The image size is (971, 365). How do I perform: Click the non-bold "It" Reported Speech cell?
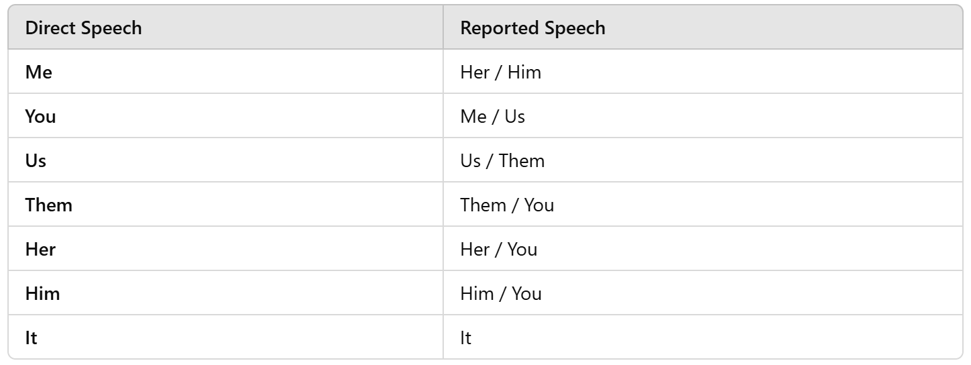[x=466, y=338]
